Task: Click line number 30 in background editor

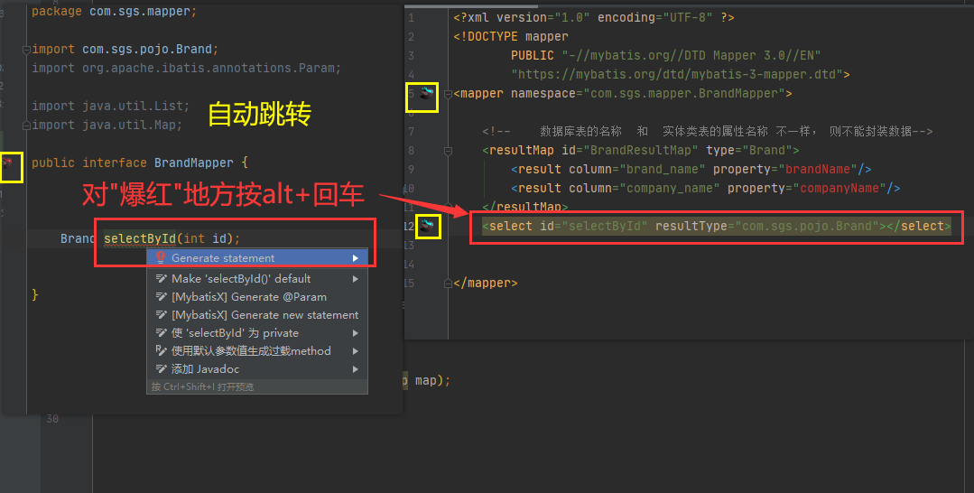Action: point(52,419)
